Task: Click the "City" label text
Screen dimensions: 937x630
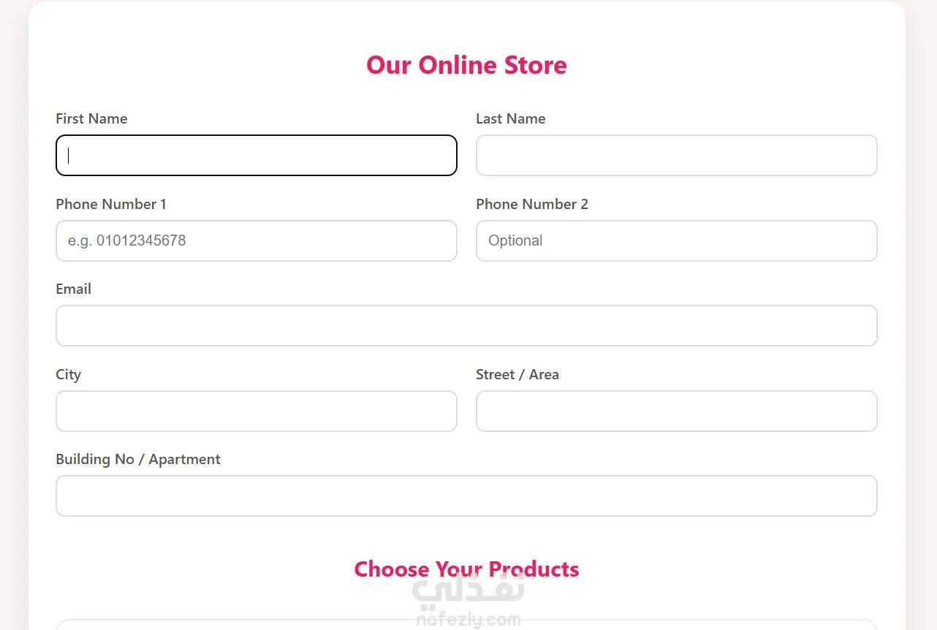Action: pyautogui.click(x=68, y=374)
